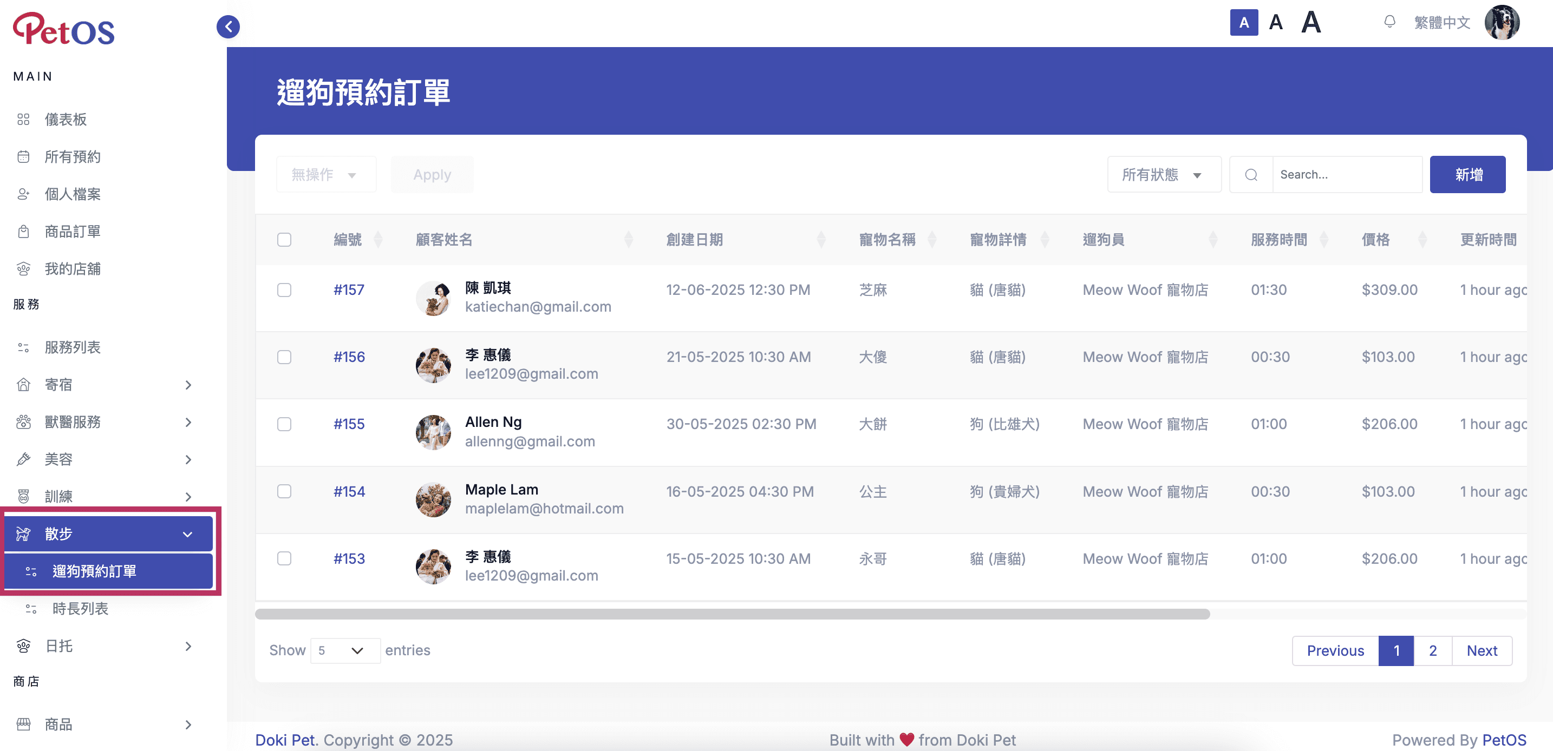Open the Show entries count dropdown
Screen dimensions: 1553x751
[345, 651]
